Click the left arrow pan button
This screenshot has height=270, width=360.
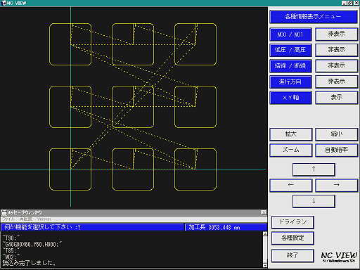(x=291, y=185)
